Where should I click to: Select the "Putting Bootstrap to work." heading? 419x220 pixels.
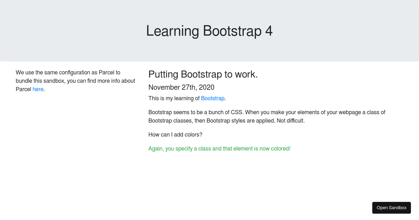(203, 74)
